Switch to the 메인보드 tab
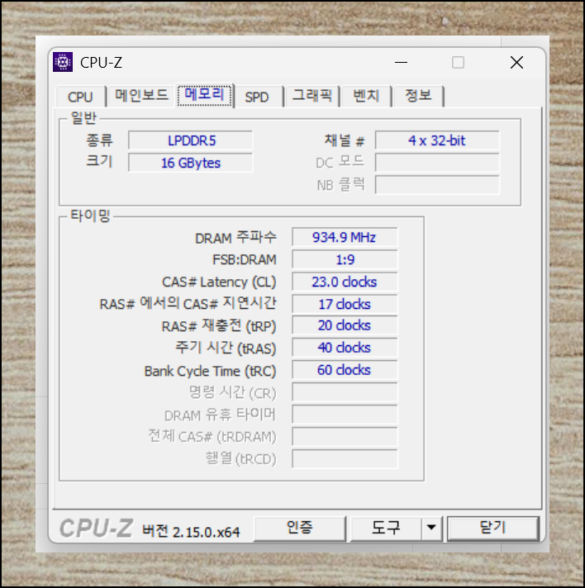This screenshot has height=588, width=585. (141, 96)
